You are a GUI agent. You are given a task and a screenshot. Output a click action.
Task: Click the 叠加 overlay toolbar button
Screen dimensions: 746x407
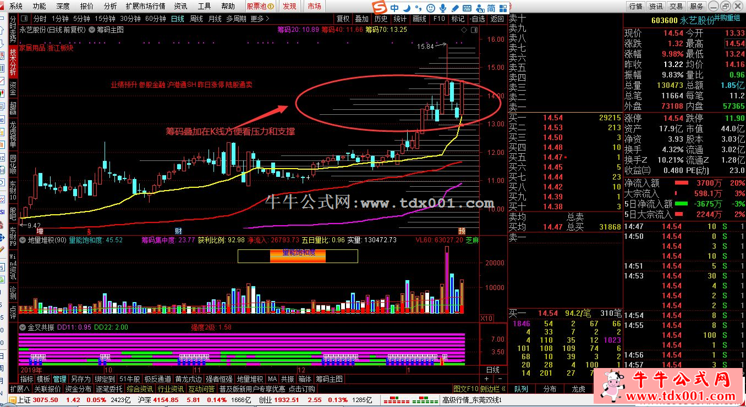point(362,18)
